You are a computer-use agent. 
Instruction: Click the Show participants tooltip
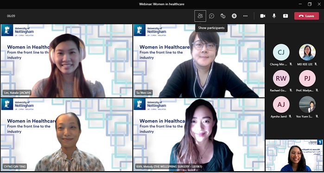click(211, 28)
